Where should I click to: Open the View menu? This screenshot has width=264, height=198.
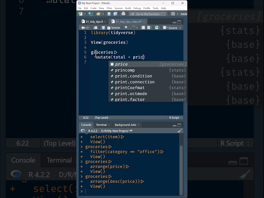point(101,8)
